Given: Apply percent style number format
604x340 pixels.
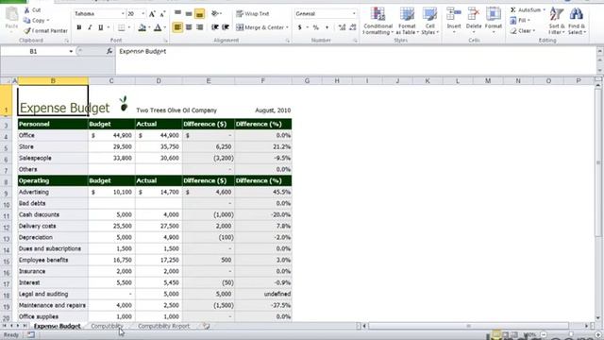Looking at the screenshot, I should pyautogui.click(x=316, y=27).
